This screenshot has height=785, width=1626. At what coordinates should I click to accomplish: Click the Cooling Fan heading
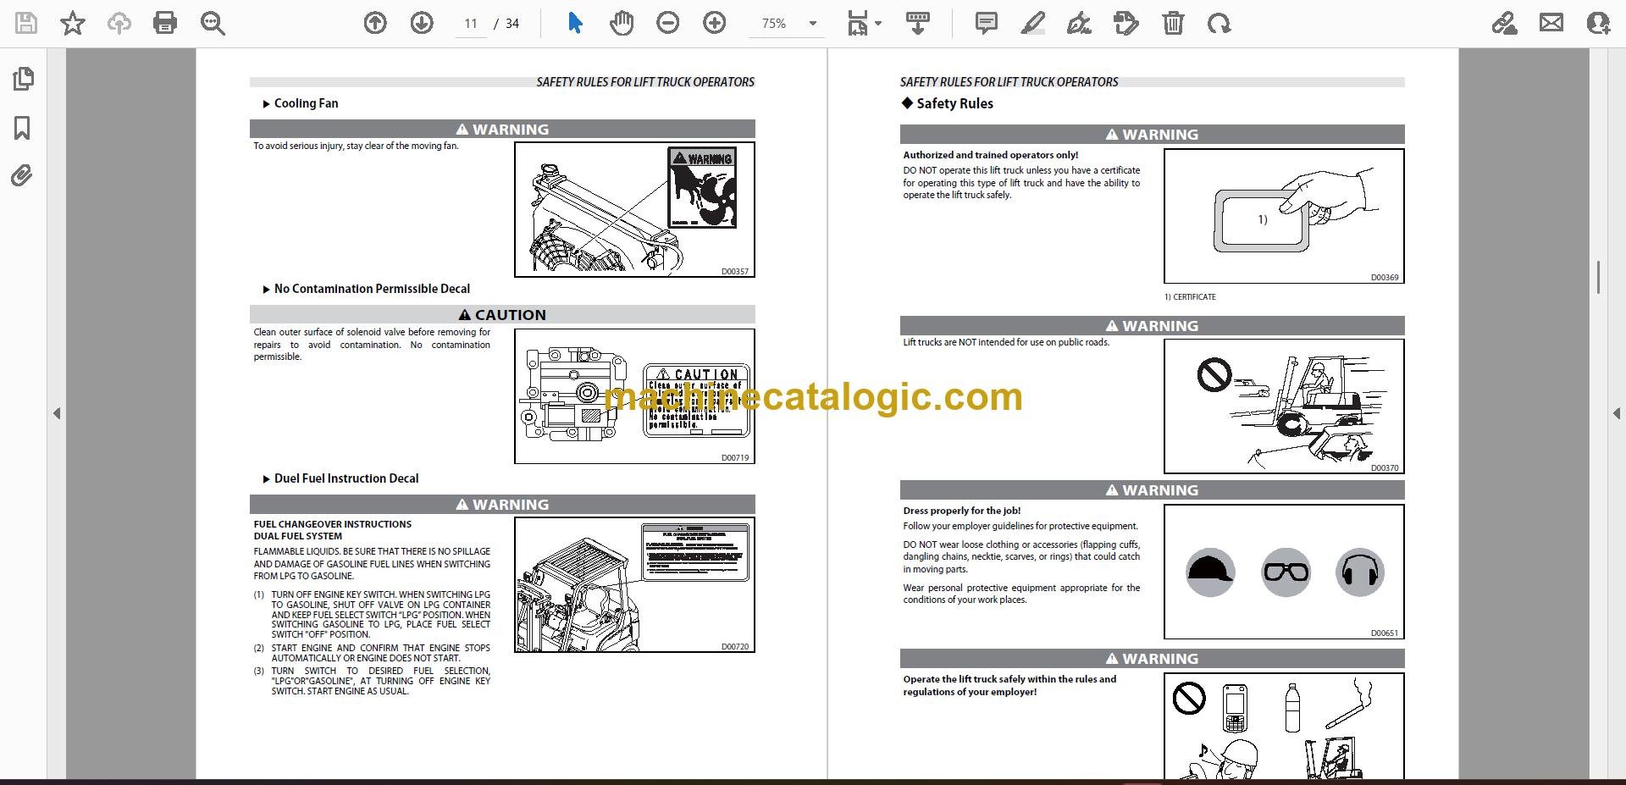click(x=306, y=103)
